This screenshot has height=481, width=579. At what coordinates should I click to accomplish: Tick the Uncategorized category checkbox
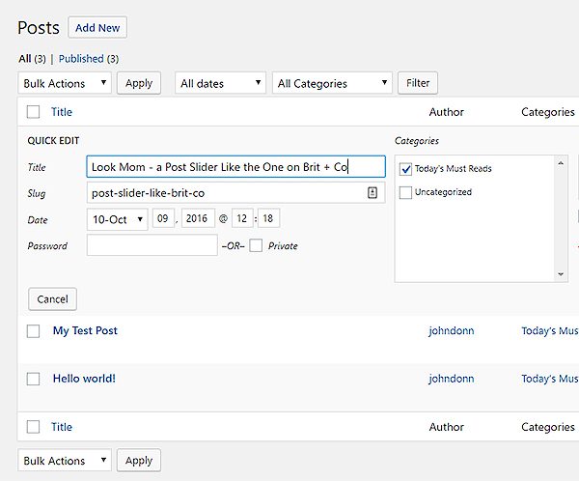pyautogui.click(x=405, y=192)
